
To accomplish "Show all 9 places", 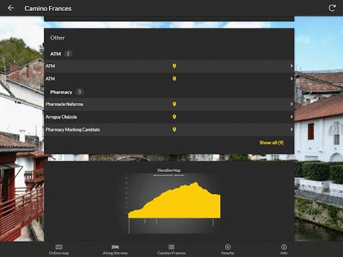I will pos(271,143).
